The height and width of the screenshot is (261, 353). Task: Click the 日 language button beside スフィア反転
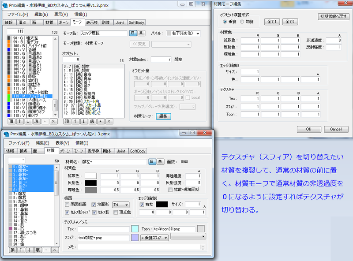(133, 33)
